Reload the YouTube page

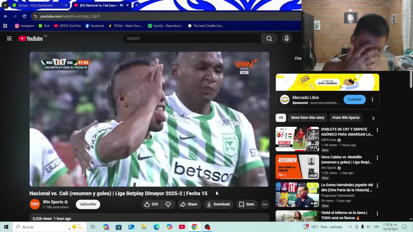click(x=24, y=16)
